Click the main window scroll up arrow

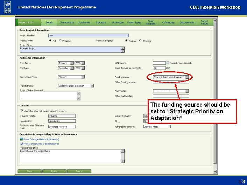click(215, 21)
